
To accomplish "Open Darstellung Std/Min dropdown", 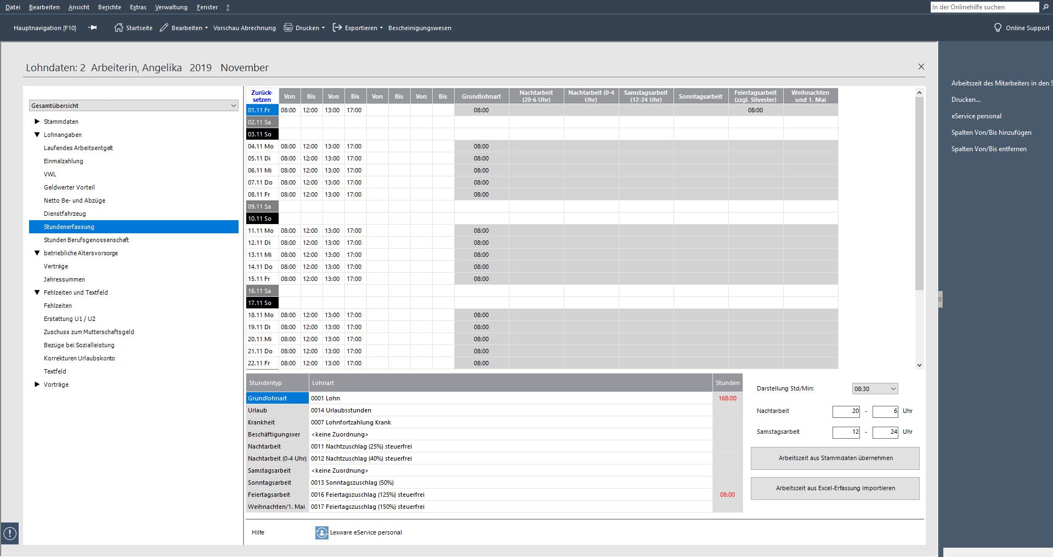I will coord(875,389).
